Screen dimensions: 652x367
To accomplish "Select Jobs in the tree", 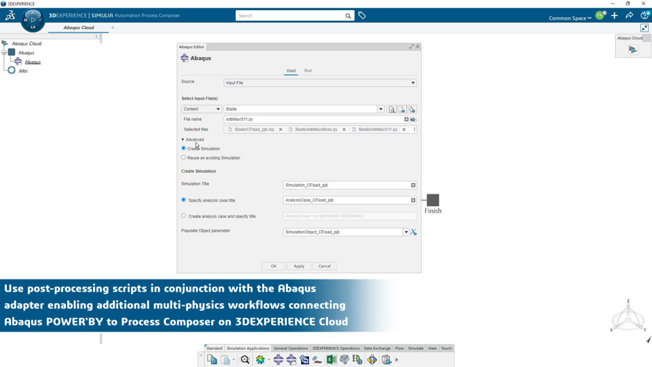I will (23, 71).
